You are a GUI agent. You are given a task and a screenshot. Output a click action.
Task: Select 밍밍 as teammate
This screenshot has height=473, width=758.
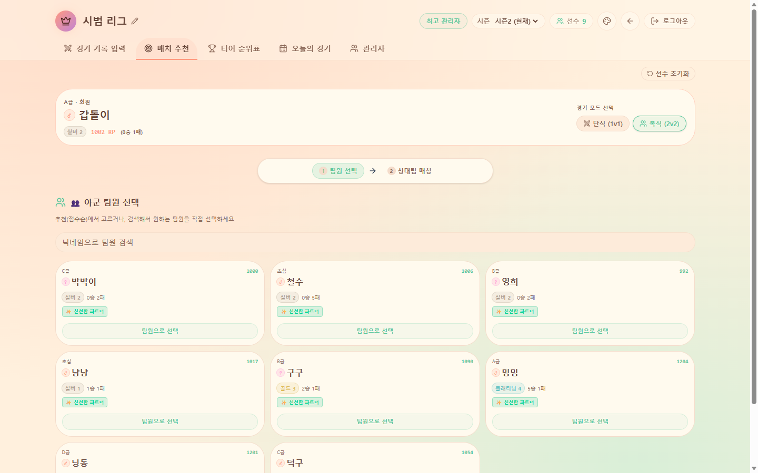pos(590,421)
